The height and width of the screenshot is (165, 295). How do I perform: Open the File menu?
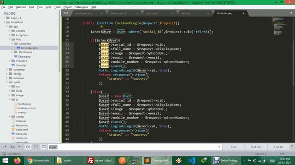[3, 7]
